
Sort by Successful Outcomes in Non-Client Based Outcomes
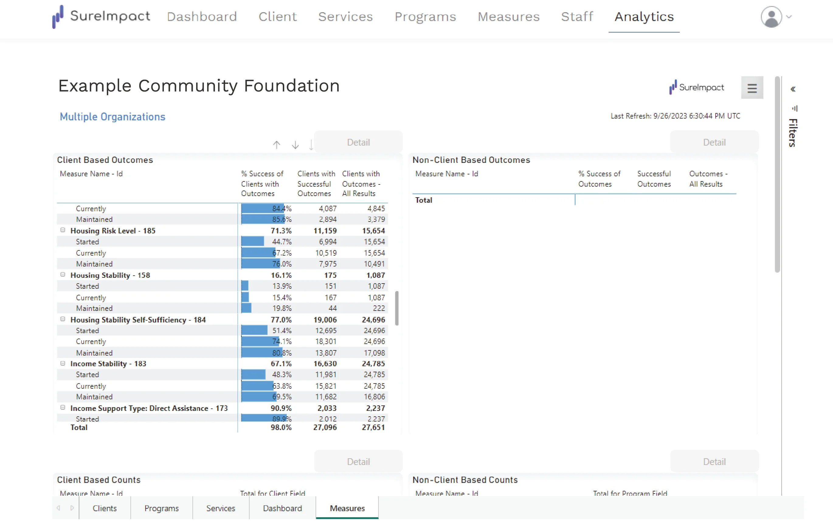point(654,179)
